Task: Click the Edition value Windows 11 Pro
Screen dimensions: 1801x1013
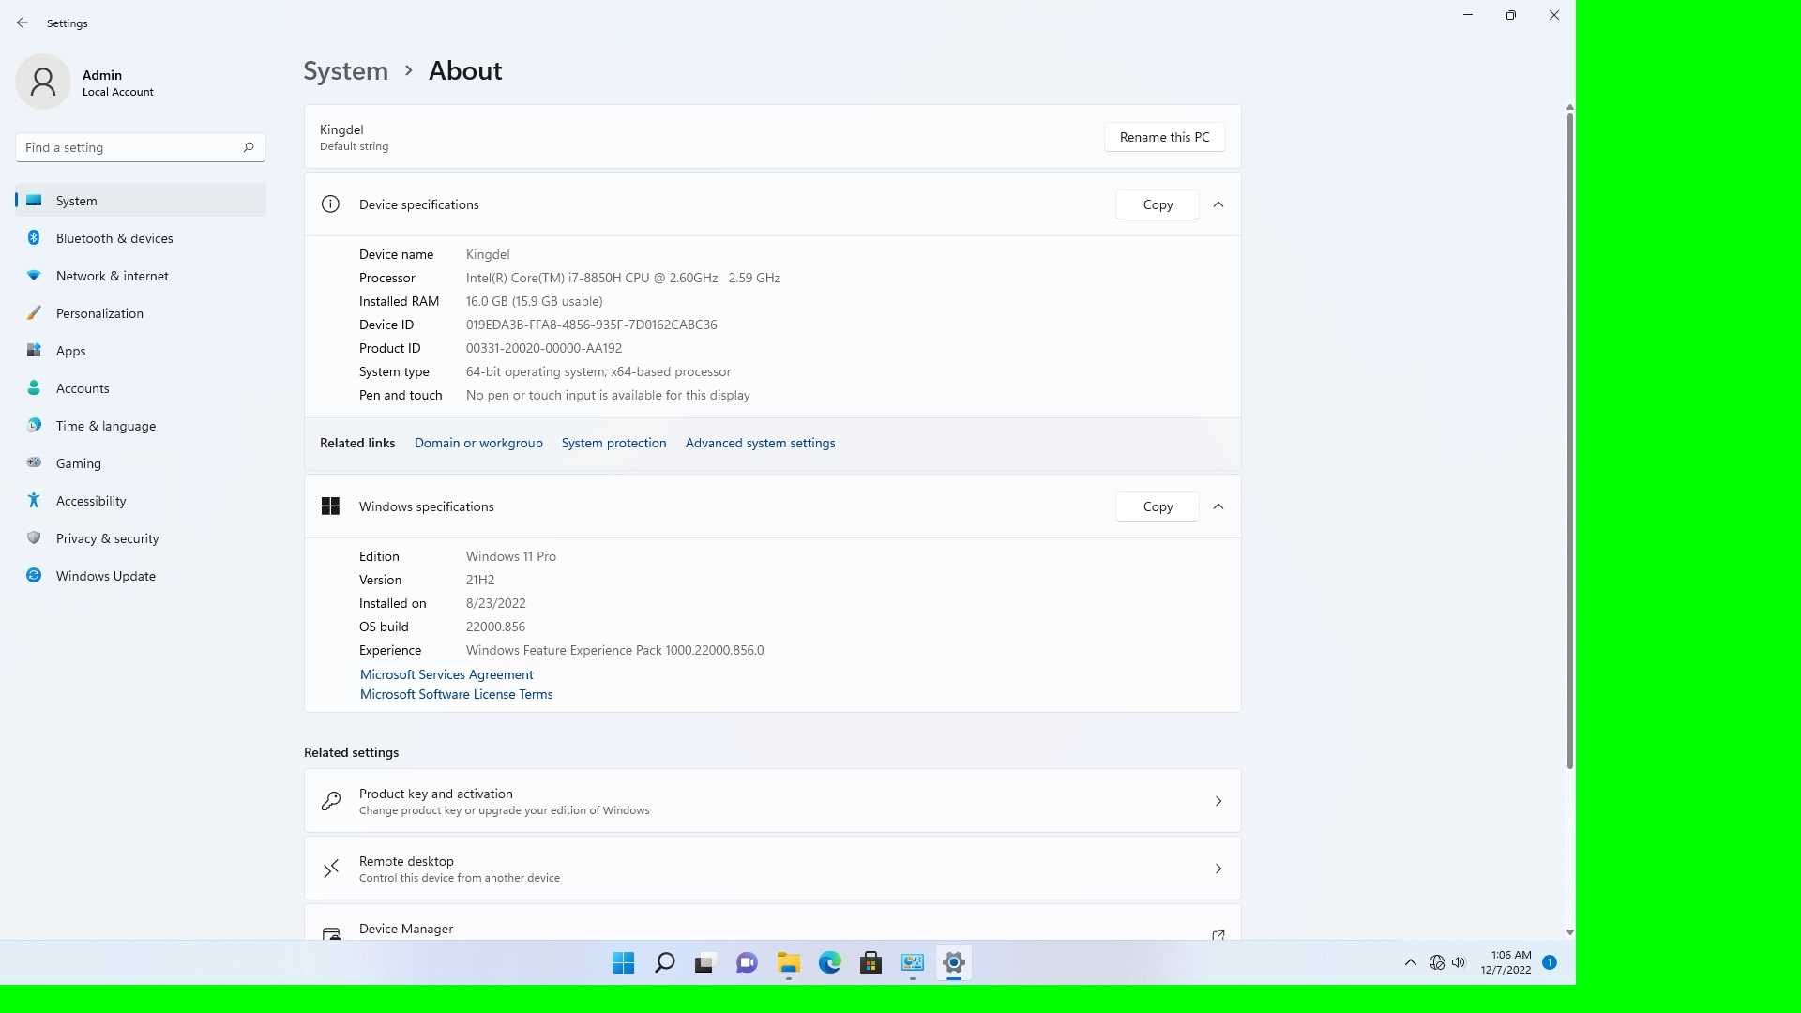Action: [511, 556]
